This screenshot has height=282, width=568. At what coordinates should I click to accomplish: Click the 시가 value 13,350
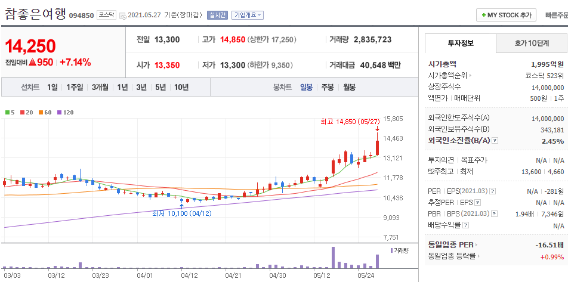point(167,65)
